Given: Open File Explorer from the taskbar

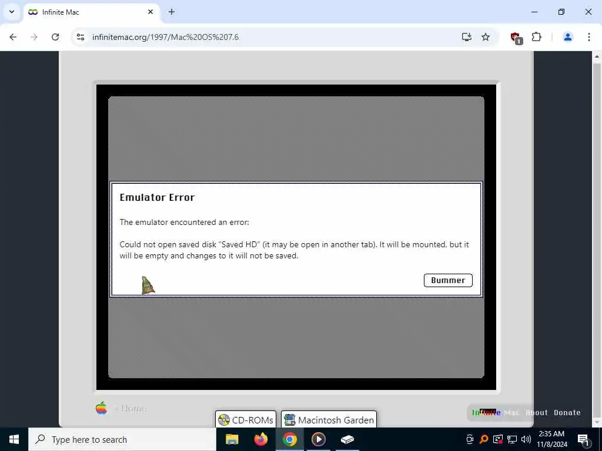Looking at the screenshot, I should click(x=232, y=439).
